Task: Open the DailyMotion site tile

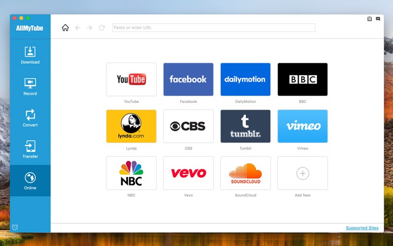Action: coord(246,79)
